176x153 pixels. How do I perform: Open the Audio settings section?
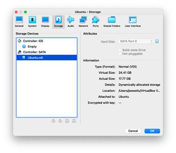pyautogui.click(x=71, y=22)
